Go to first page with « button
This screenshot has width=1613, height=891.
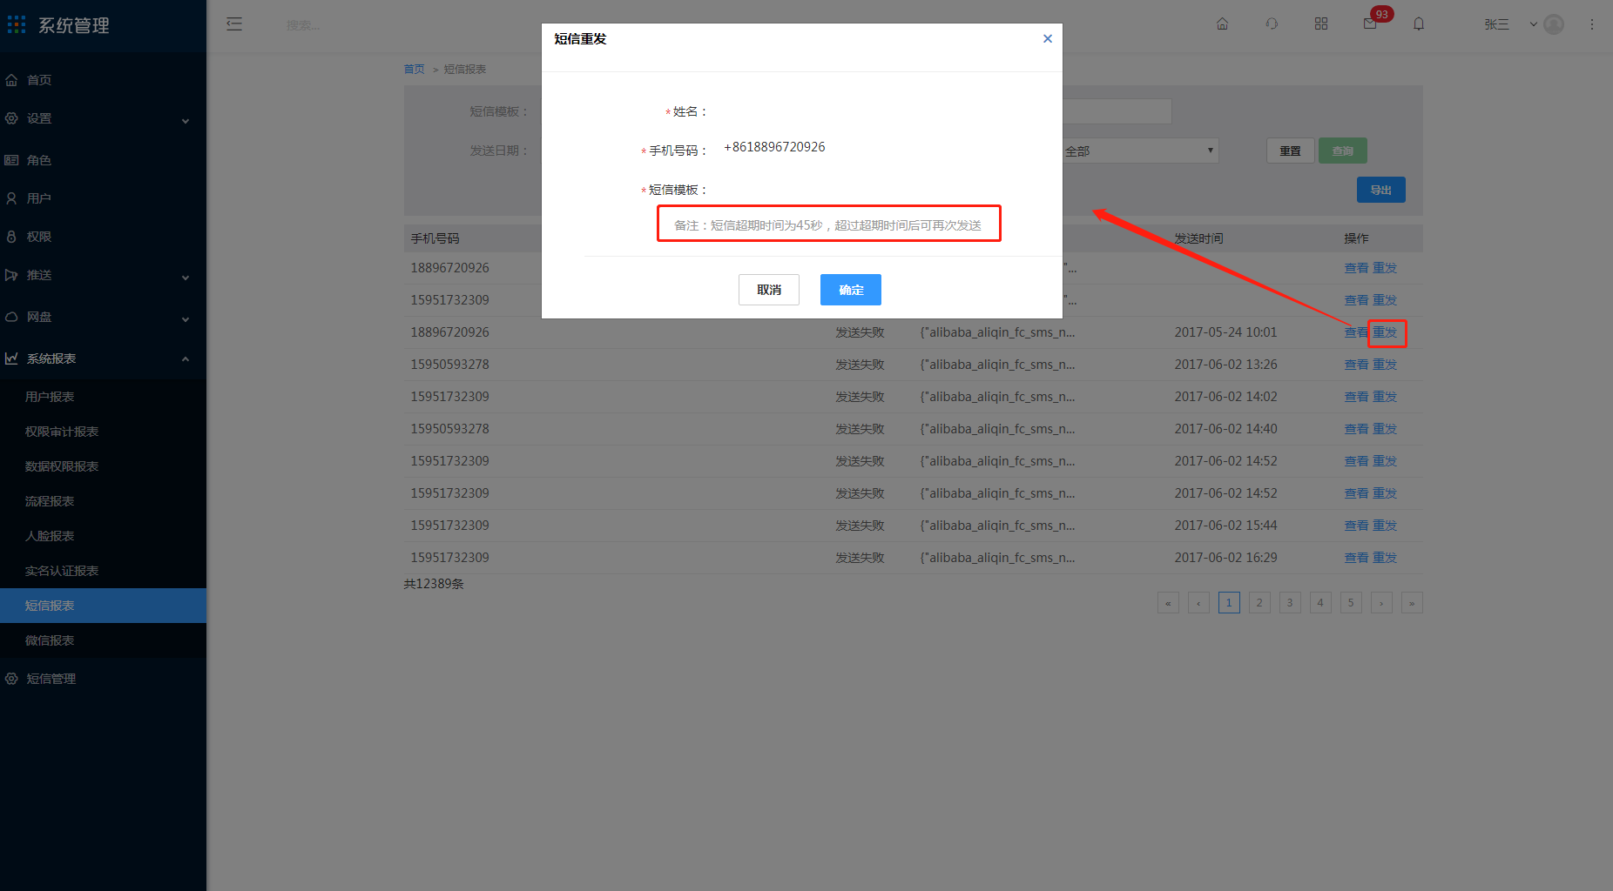point(1168,602)
